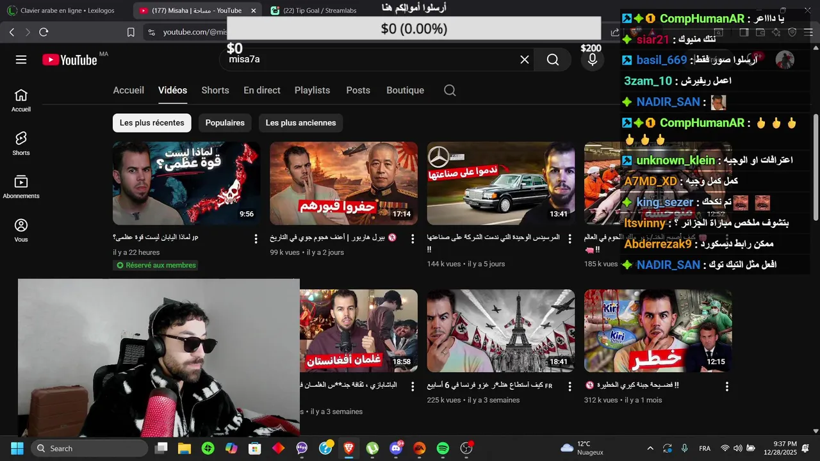Open Accueil in the left sidebar
This screenshot has height=461, width=820.
tap(21, 101)
